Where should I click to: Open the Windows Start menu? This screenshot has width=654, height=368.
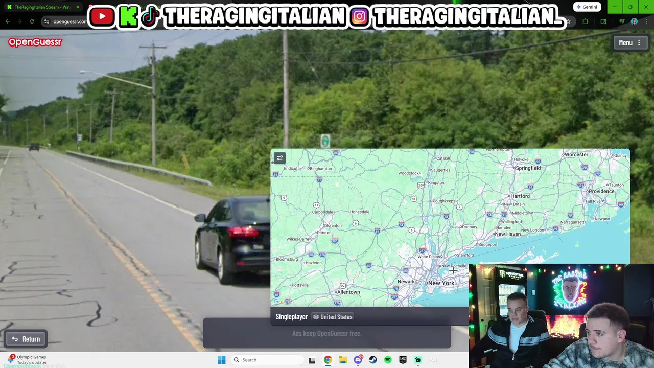click(x=221, y=360)
